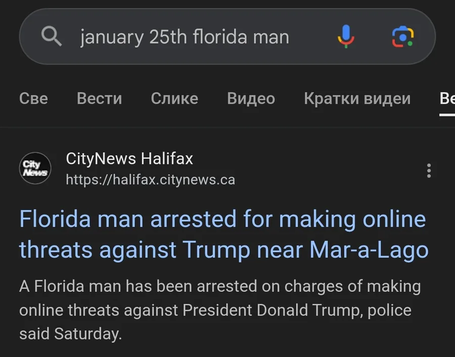Click the magnifying glass search icon
Viewport: 455px width, 357px height.
click(51, 36)
